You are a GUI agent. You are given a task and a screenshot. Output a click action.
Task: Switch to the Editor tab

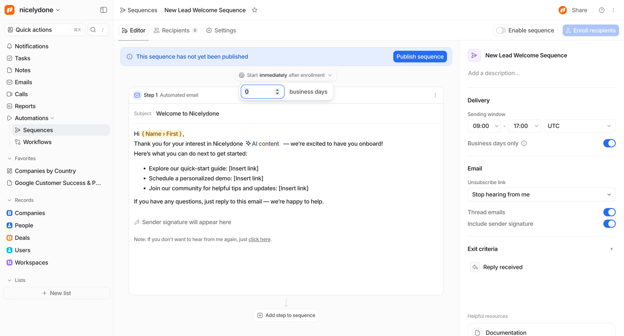(134, 31)
